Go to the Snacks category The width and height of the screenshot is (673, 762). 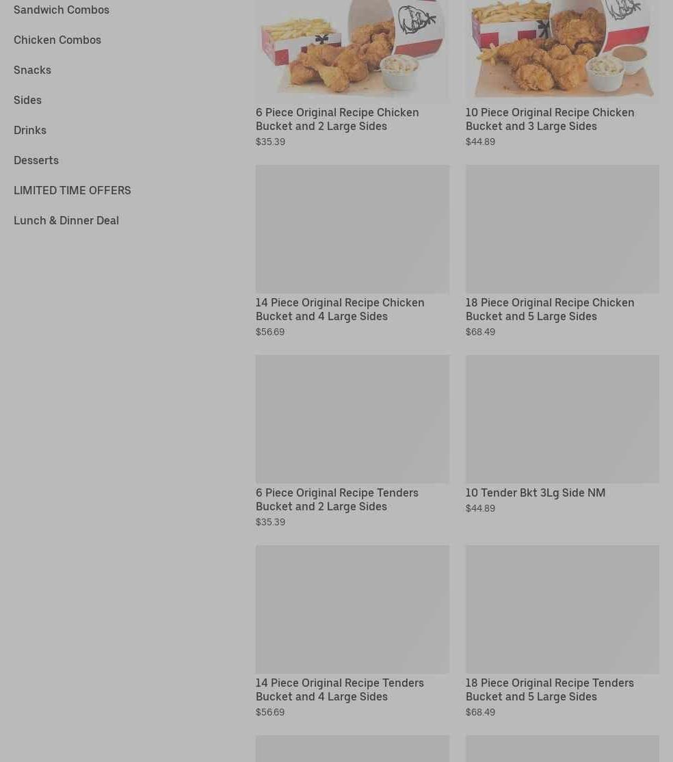click(x=32, y=70)
